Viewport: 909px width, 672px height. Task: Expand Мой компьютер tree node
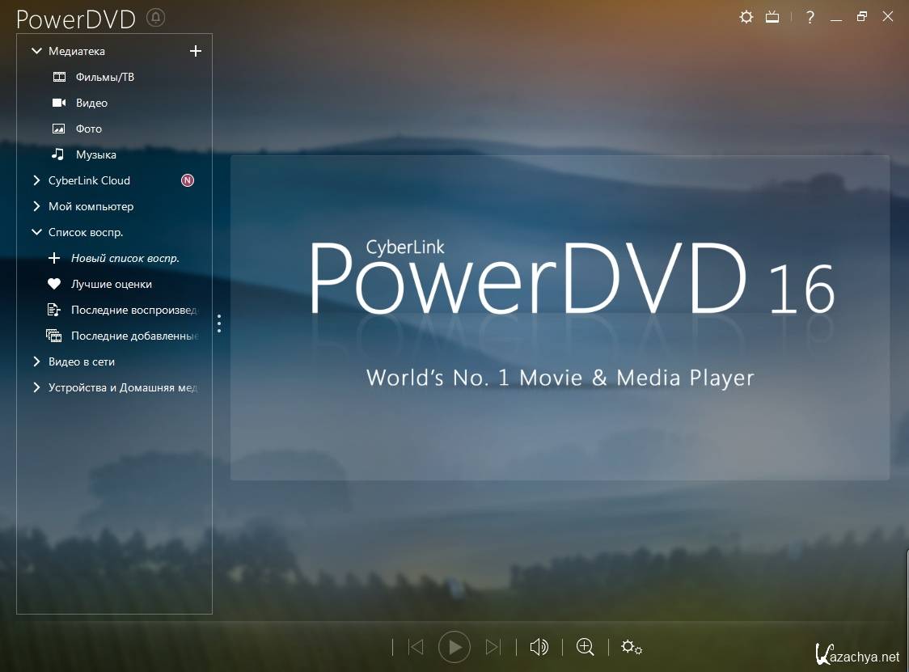[x=36, y=206]
